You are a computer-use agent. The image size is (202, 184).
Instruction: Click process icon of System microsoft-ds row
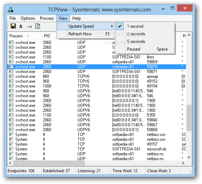[x=11, y=149]
